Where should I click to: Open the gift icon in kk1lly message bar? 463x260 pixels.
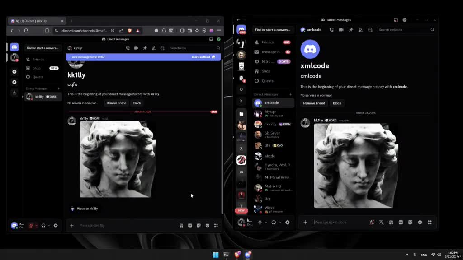coord(181,226)
